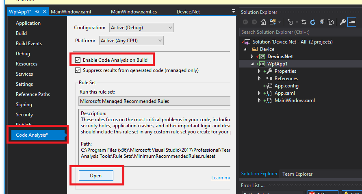Click the MainWindow.xaml file icon in the tree
Image resolution: width=362 pixels, height=194 pixels.
269,100
